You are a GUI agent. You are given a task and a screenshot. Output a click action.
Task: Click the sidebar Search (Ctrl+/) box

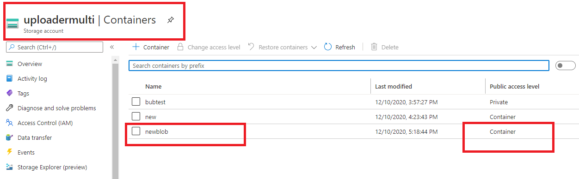click(x=55, y=47)
